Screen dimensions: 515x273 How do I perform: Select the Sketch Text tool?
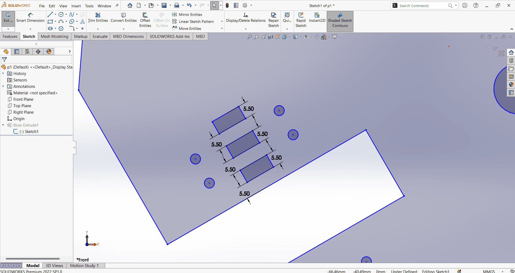point(82,21)
